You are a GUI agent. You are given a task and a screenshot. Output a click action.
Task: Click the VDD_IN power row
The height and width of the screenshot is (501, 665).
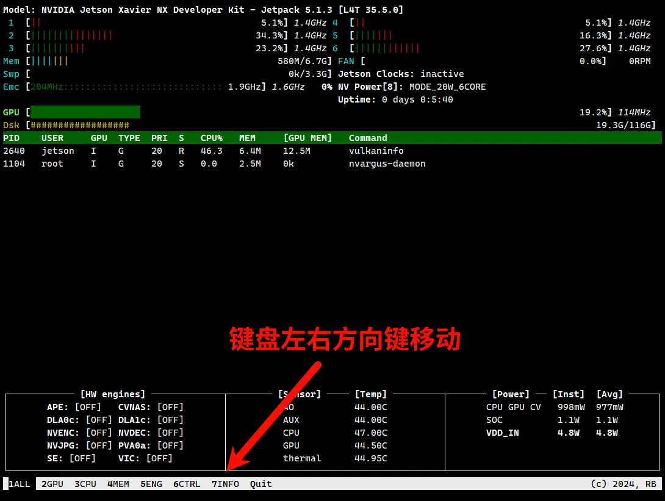(552, 433)
